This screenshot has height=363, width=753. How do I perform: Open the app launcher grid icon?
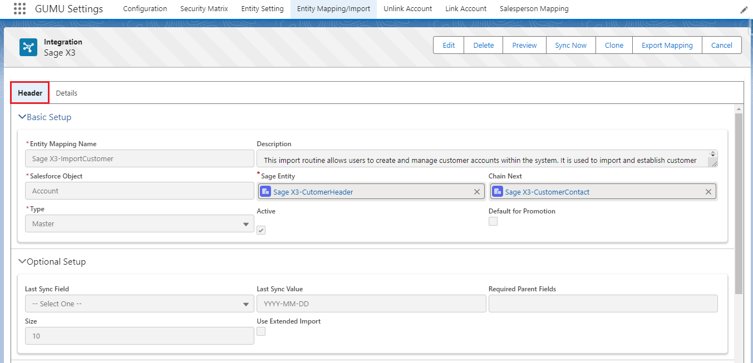pos(19,9)
